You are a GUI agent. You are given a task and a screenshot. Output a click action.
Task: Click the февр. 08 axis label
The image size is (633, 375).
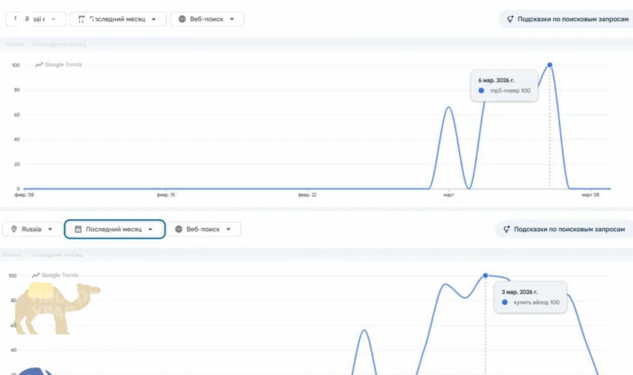tap(25, 195)
